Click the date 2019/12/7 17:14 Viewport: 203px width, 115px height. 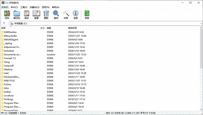[77, 99]
